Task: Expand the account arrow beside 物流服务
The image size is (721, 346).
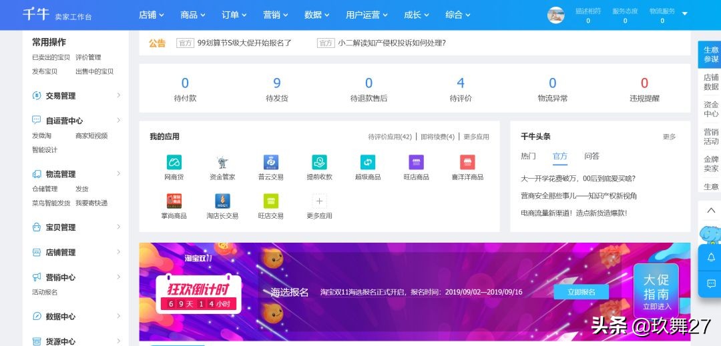Action: point(684,14)
